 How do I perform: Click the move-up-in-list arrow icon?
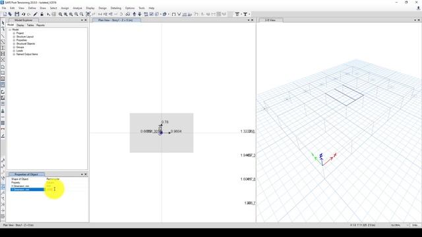tap(135, 14)
